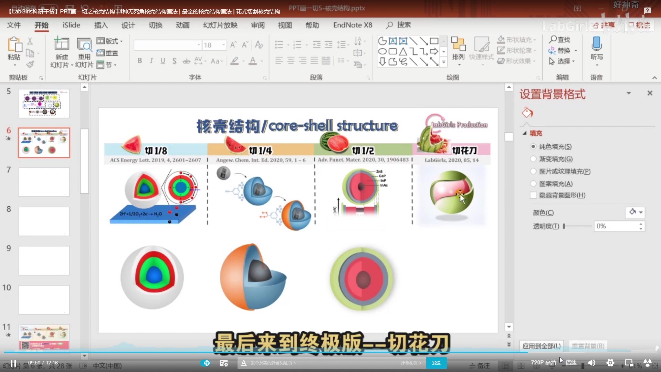Click the Replace (替换) button
The width and height of the screenshot is (661, 372).
563,50
